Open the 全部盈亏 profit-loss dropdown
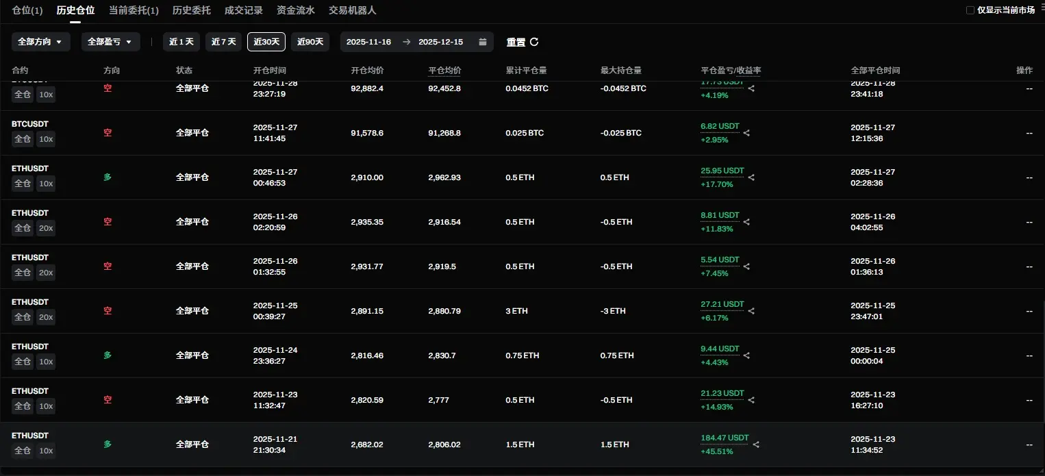This screenshot has width=1045, height=476. pyautogui.click(x=110, y=42)
